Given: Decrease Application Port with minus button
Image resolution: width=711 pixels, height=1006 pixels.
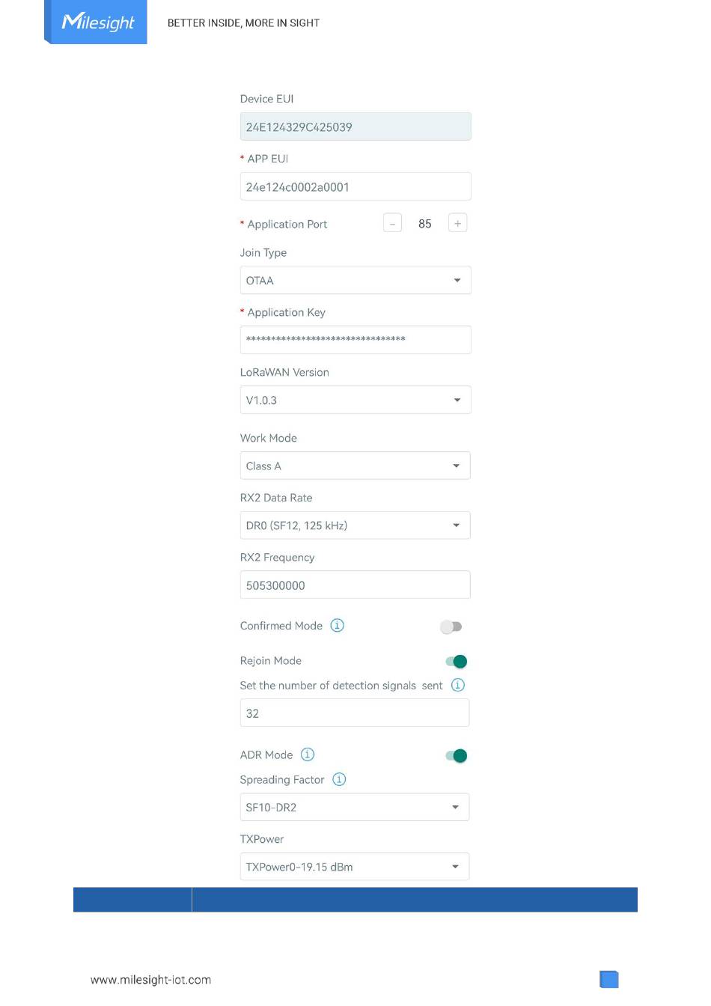Looking at the screenshot, I should pos(392,223).
